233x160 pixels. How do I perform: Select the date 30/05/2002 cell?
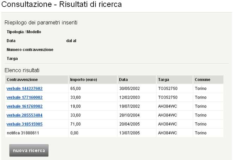pyautogui.click(x=128, y=89)
